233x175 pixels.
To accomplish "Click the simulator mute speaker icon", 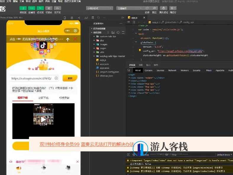I will (79, 18).
